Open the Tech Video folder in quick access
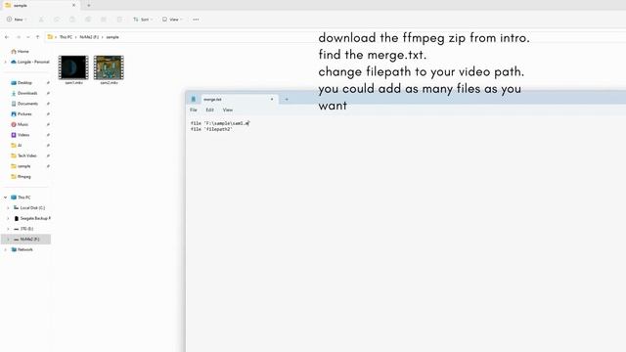626x352 pixels. pyautogui.click(x=23, y=155)
